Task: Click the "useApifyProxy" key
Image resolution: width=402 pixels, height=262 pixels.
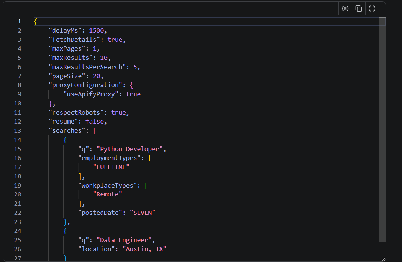Action: pyautogui.click(x=91, y=94)
